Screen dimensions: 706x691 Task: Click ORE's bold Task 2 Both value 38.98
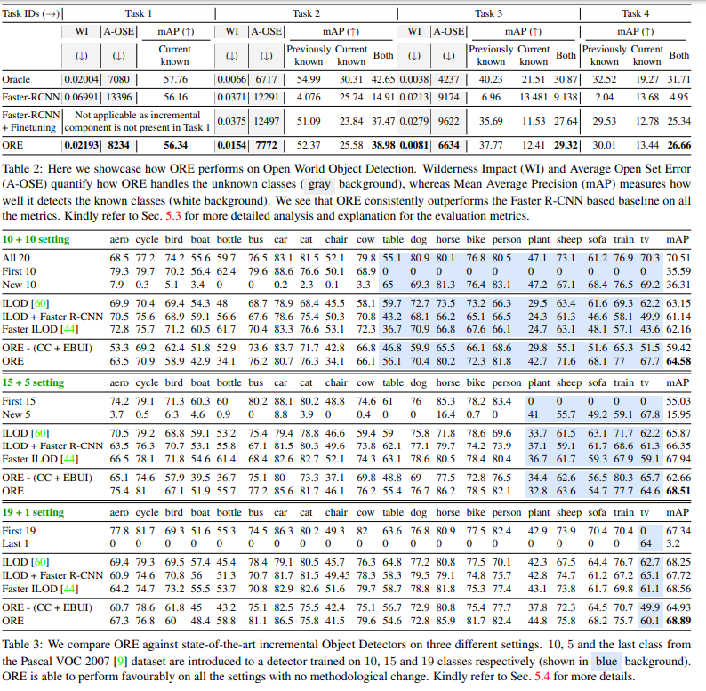383,146
